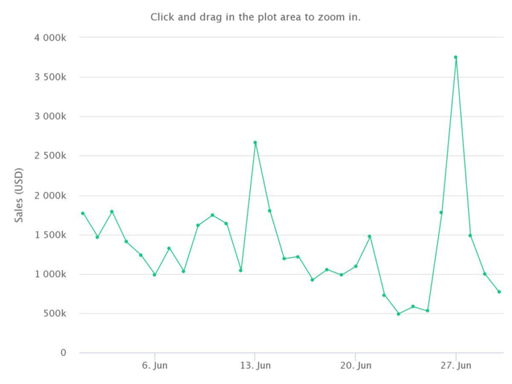This screenshot has height=384, width=512.
Task: Click the 13. Jun x-axis label
Action: point(255,365)
